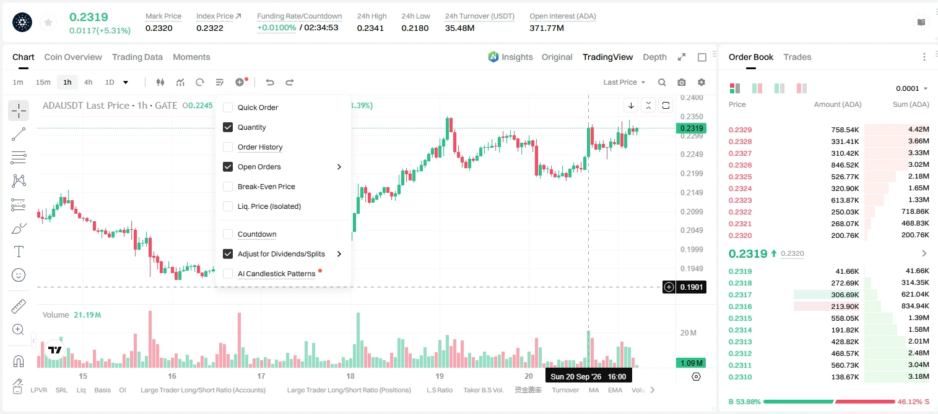Click the 0.2329 ask price row

tap(829, 130)
